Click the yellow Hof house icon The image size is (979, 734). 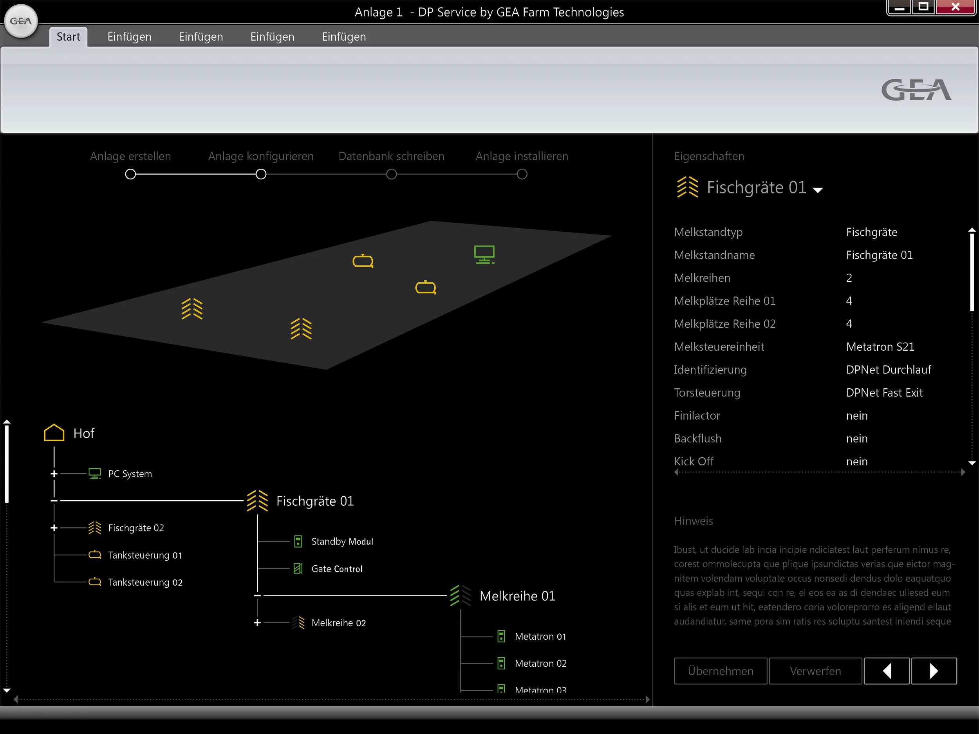tap(54, 433)
